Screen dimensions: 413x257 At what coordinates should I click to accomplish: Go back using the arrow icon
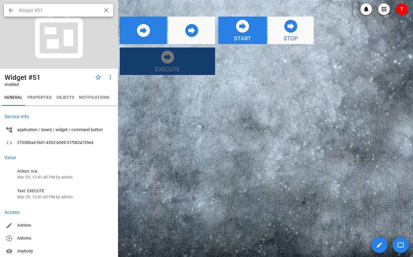click(11, 10)
